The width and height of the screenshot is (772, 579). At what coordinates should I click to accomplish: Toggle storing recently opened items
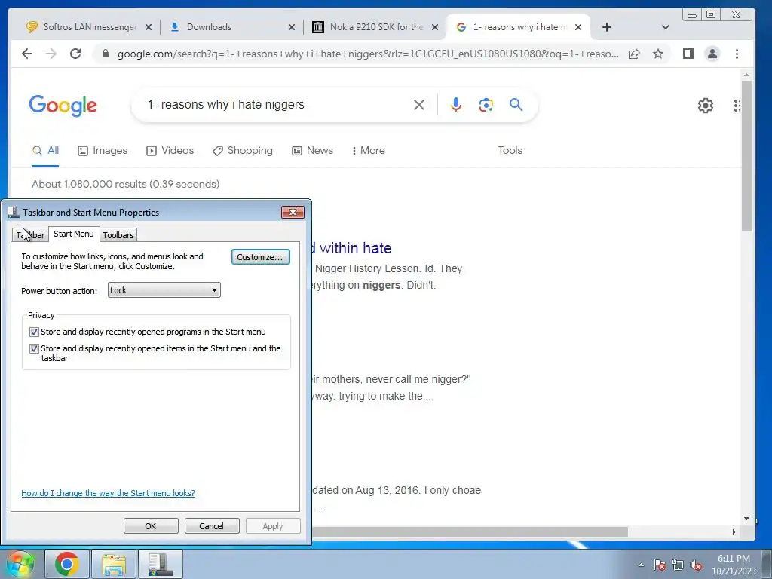click(34, 348)
